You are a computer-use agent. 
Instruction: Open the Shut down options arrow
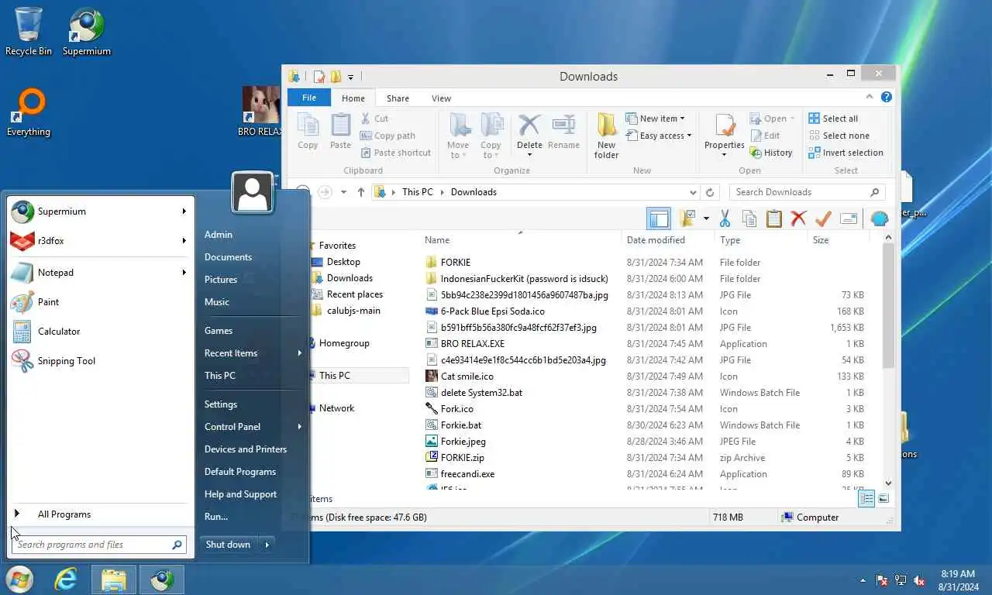click(x=267, y=545)
